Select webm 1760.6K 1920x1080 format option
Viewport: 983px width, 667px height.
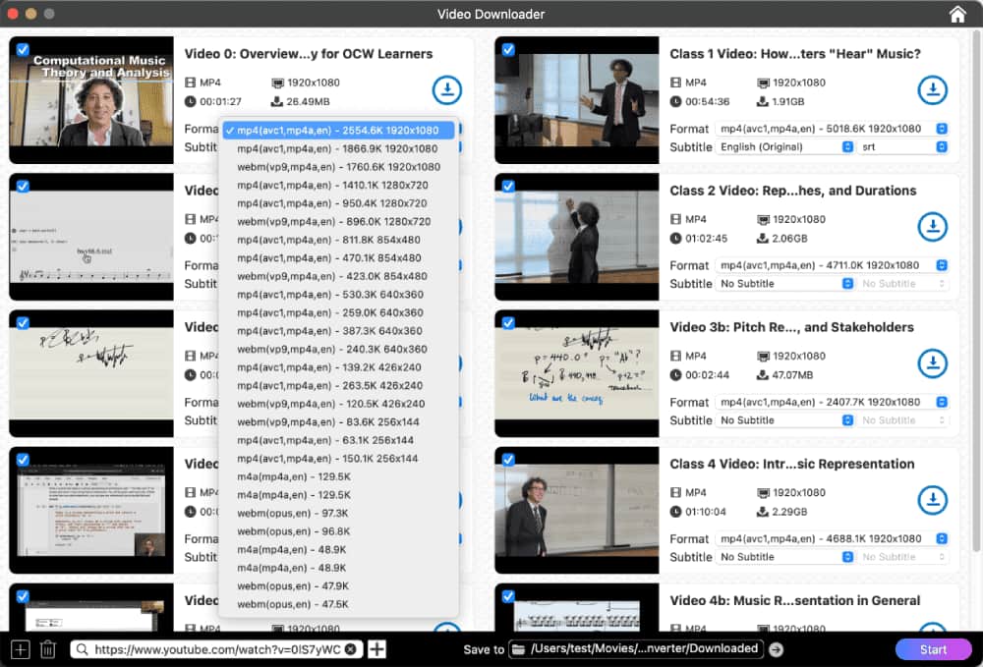pos(338,167)
